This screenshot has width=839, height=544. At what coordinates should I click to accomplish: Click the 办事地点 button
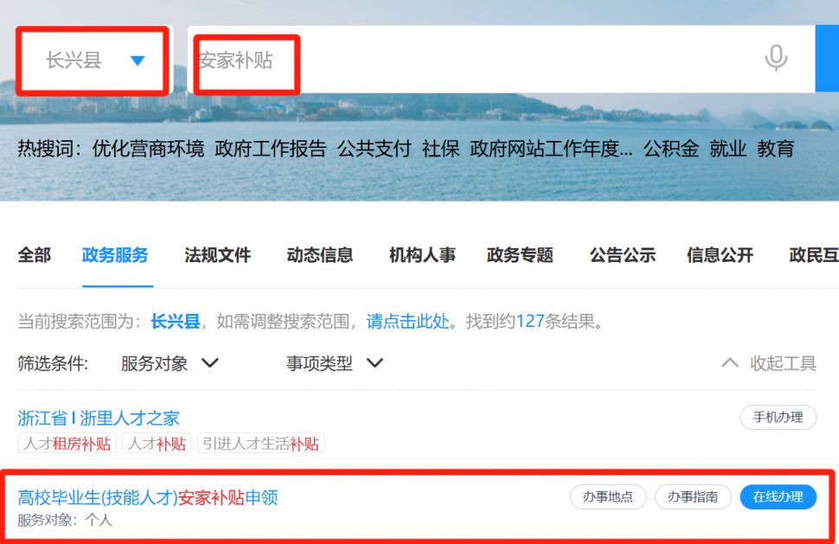coord(608,497)
